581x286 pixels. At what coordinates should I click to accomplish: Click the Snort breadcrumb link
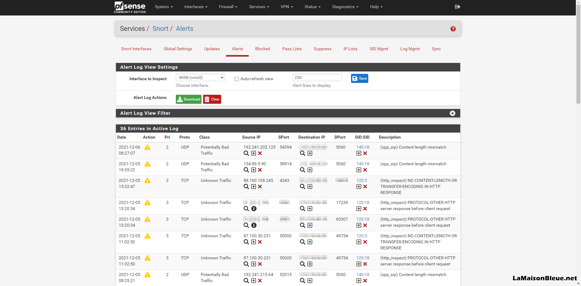[160, 29]
